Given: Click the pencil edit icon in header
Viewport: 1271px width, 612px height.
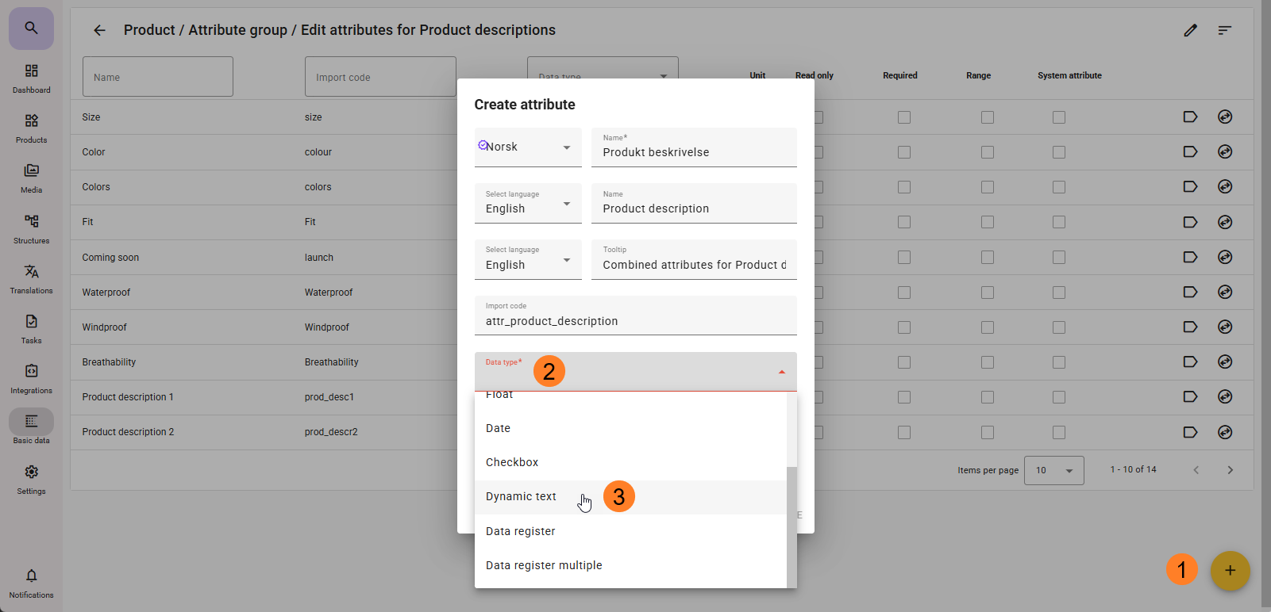Looking at the screenshot, I should [1190, 30].
